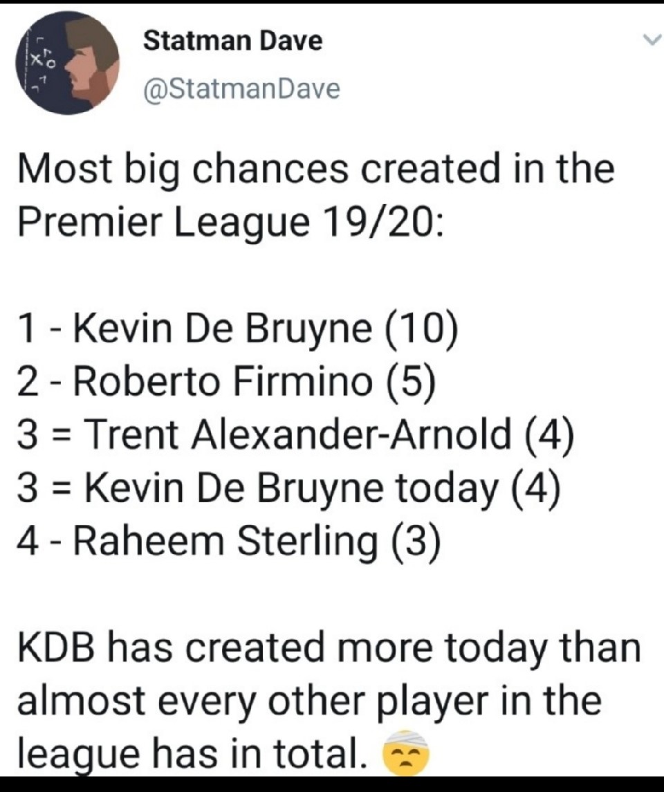Click the word 'KDB' in the closing sentence
The height and width of the screenshot is (792, 664).
click(x=56, y=648)
